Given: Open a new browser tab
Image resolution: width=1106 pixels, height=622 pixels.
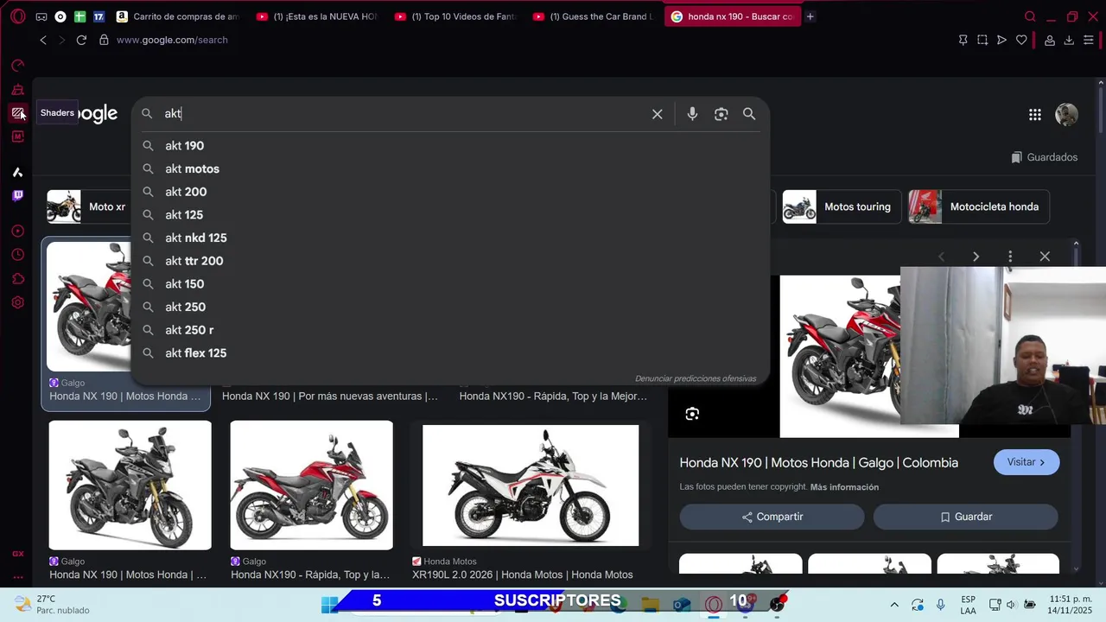Looking at the screenshot, I should click(810, 16).
